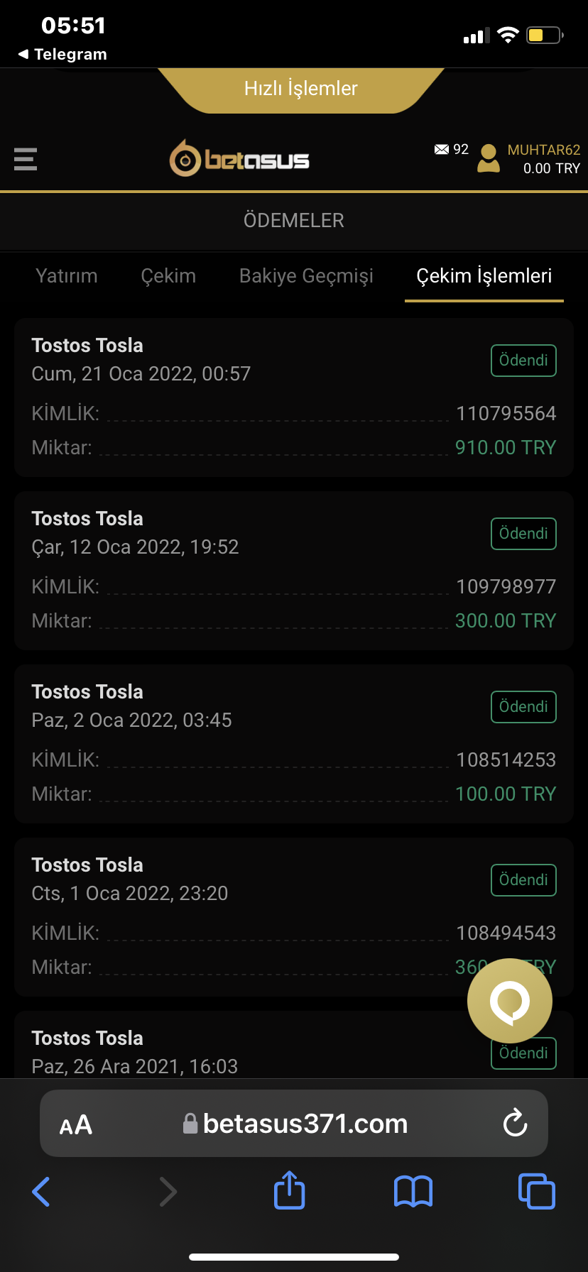Switch to the Yatırım tab

tap(67, 276)
